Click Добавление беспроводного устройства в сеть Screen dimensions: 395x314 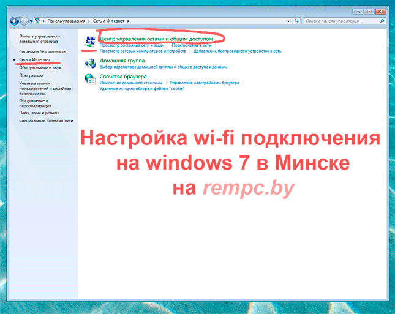[237, 51]
